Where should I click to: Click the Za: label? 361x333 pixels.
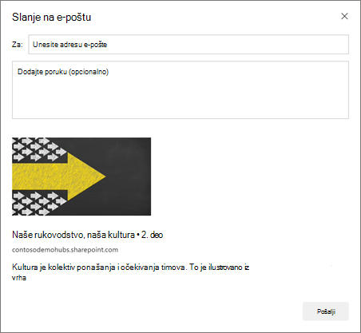(x=18, y=45)
